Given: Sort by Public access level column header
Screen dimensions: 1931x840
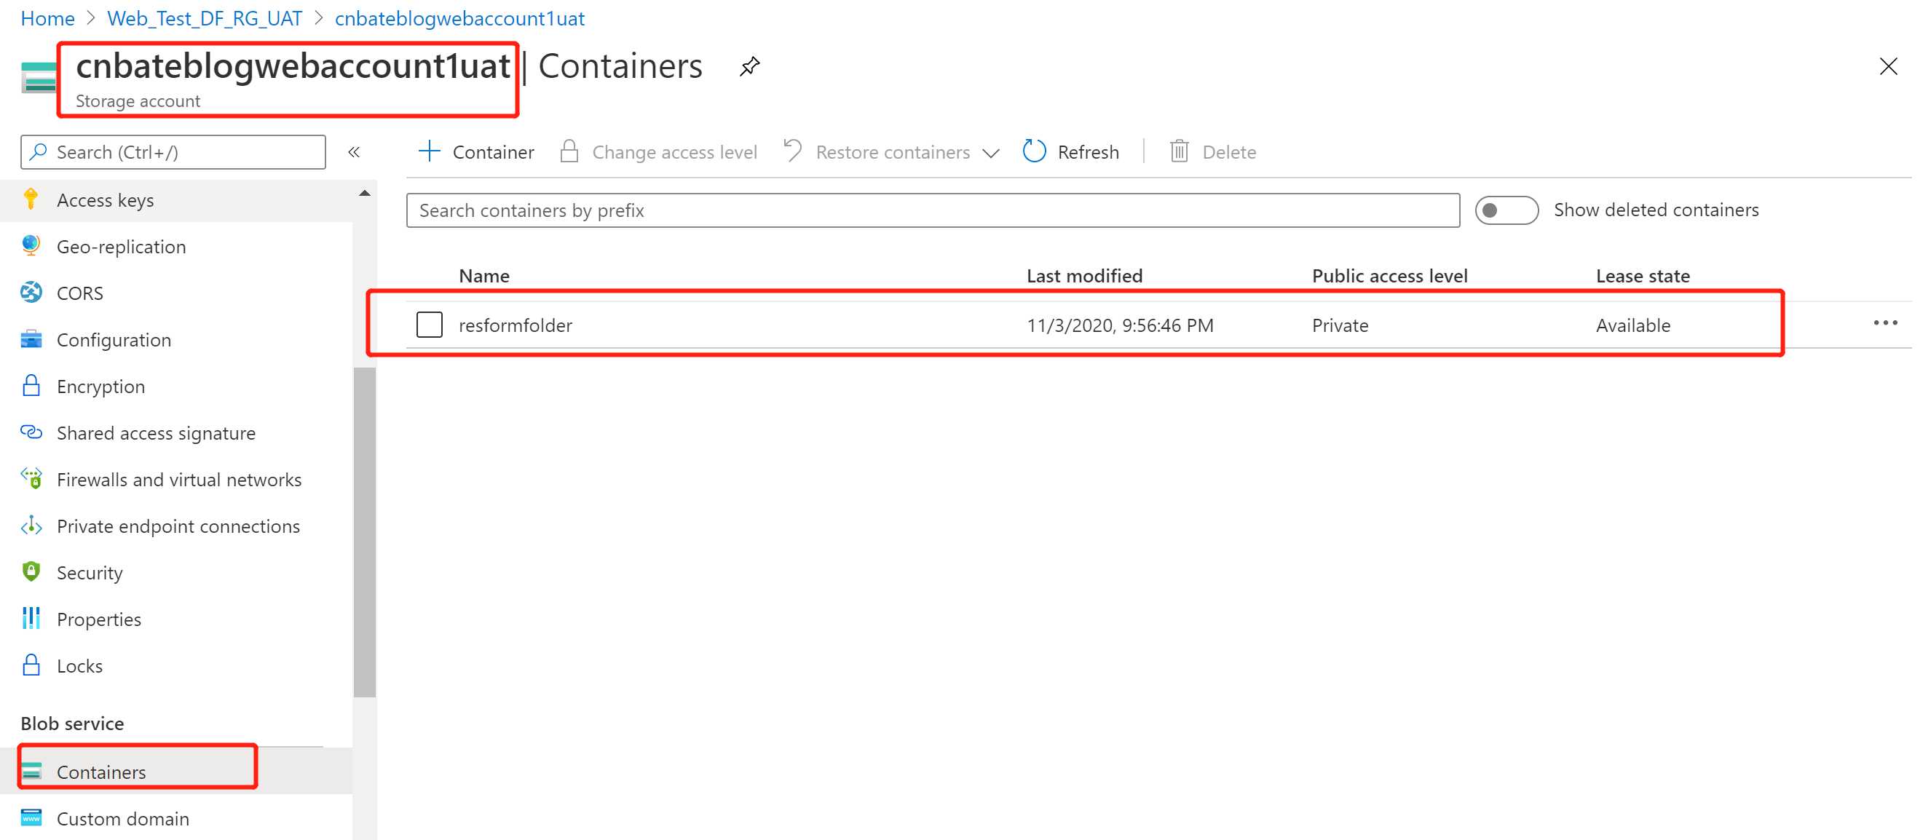Looking at the screenshot, I should (1389, 276).
